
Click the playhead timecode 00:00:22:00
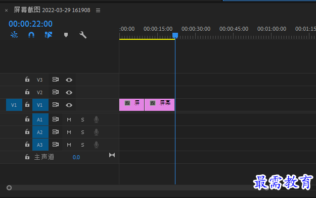(x=30, y=24)
